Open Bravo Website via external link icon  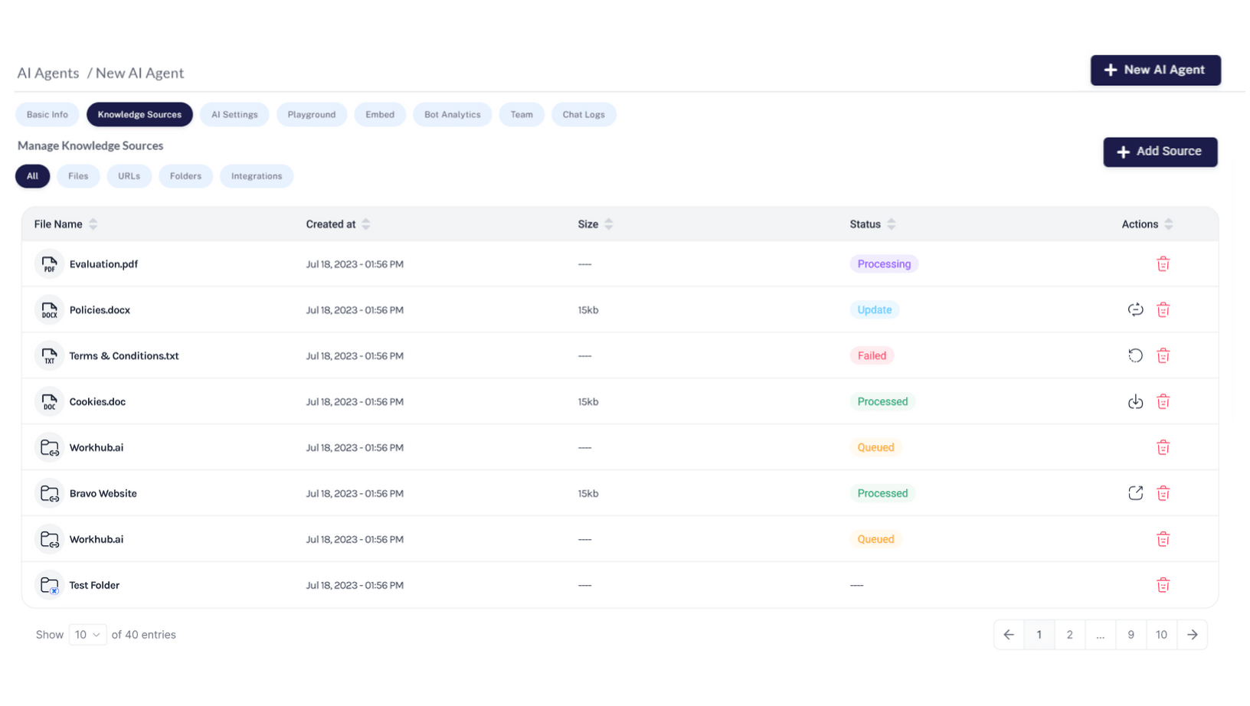click(x=1135, y=493)
